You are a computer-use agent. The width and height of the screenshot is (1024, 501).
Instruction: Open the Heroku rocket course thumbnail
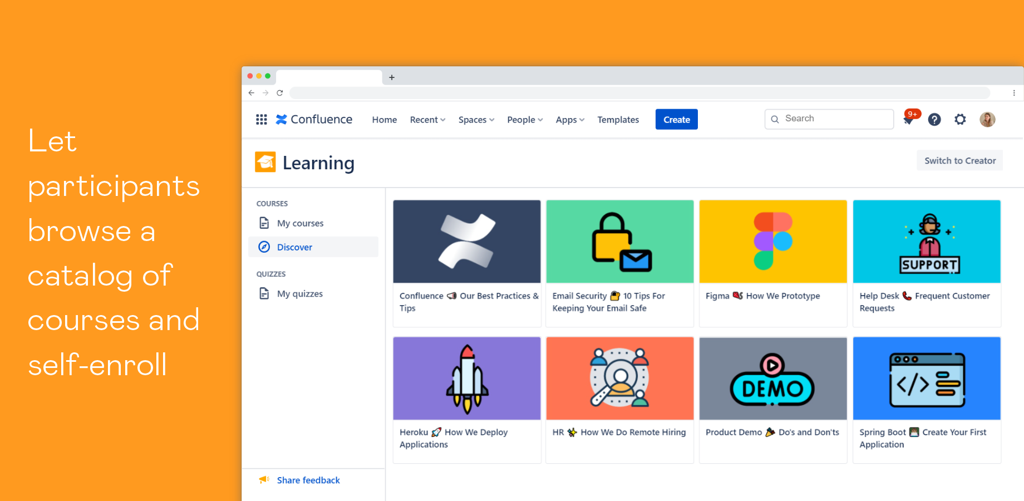(x=467, y=379)
